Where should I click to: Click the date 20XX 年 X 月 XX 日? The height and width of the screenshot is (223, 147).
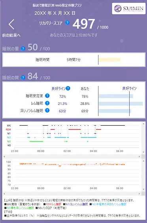pos(55,13)
